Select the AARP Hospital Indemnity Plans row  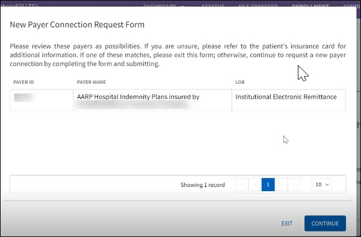[x=177, y=100]
